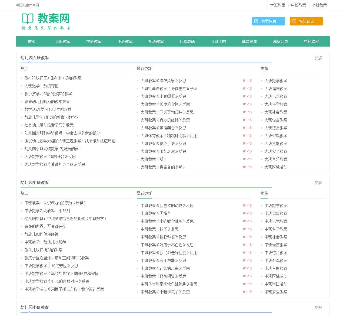This screenshot has height=316, width=346.
Task: Open 大班科学教案 recommended link
Action: coord(276,104)
